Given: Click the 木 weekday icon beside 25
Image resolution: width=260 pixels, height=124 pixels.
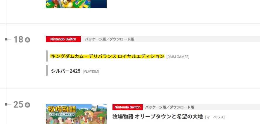Looking at the screenshot, I should [27, 105].
